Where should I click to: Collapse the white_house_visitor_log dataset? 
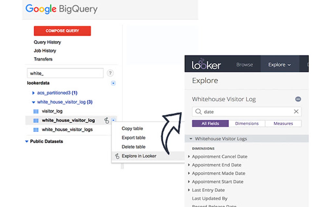coord(34,102)
